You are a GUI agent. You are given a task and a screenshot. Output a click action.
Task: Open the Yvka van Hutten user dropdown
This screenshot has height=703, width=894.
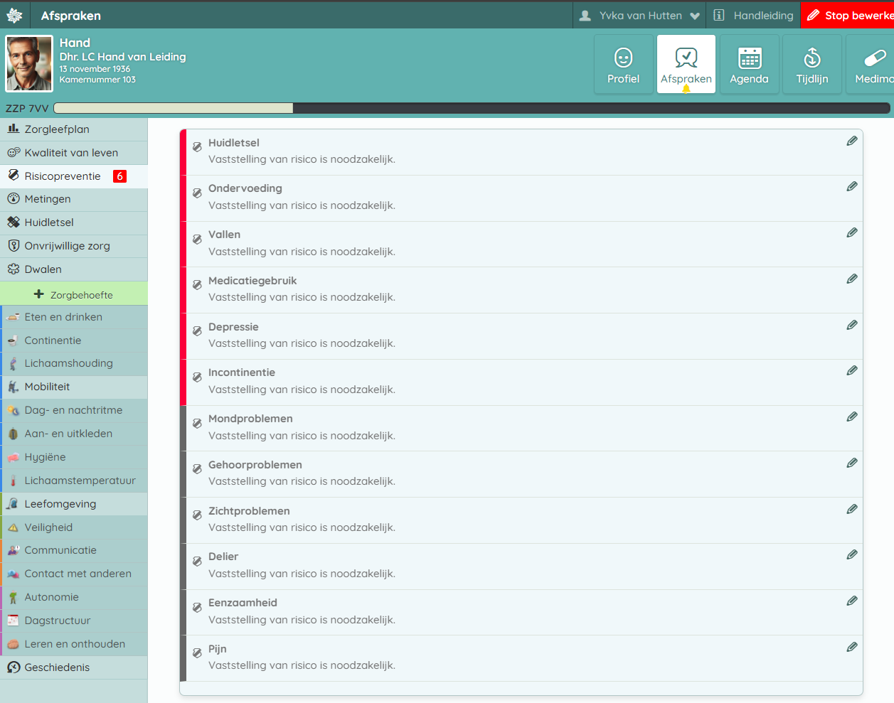point(639,16)
